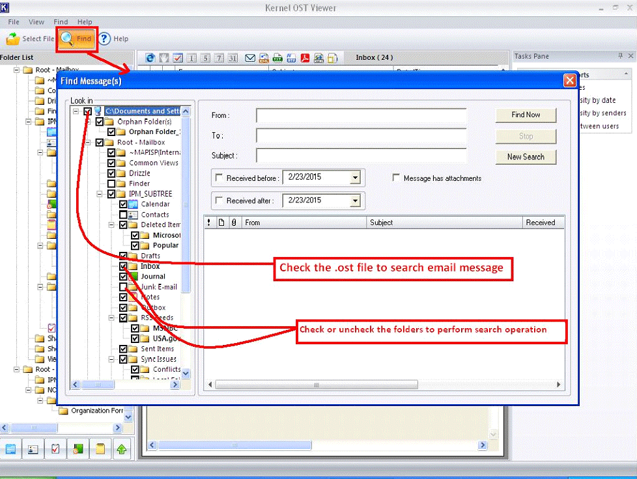Viewport: 637px width, 479px height.
Task: Collapse Deleted Items node in Look in tree
Action: coord(111,225)
